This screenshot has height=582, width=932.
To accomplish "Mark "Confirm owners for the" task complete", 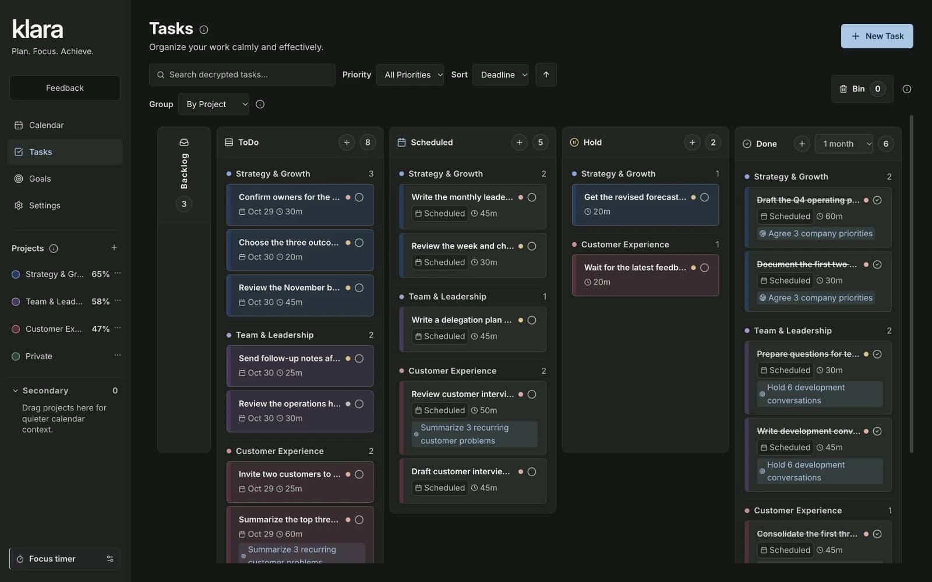I will tap(359, 197).
